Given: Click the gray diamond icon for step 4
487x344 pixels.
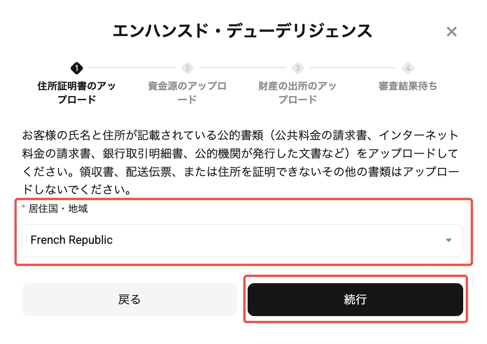Looking at the screenshot, I should click(x=408, y=69).
